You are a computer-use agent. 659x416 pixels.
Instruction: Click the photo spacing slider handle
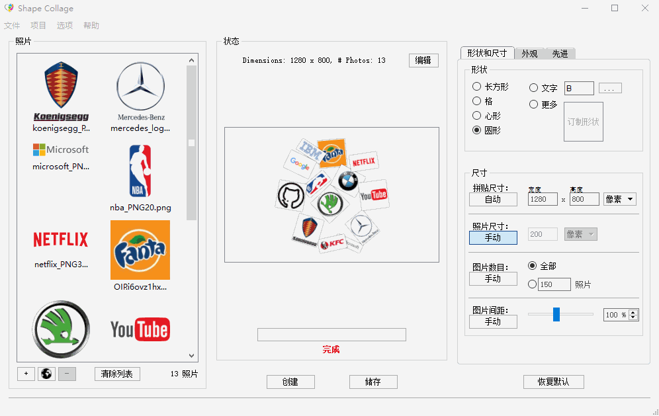click(x=556, y=314)
